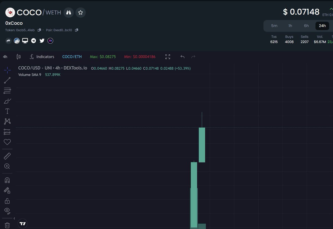Open the blue bar-chart explorer link icon
The image size is (333, 229).
[x=17, y=41]
